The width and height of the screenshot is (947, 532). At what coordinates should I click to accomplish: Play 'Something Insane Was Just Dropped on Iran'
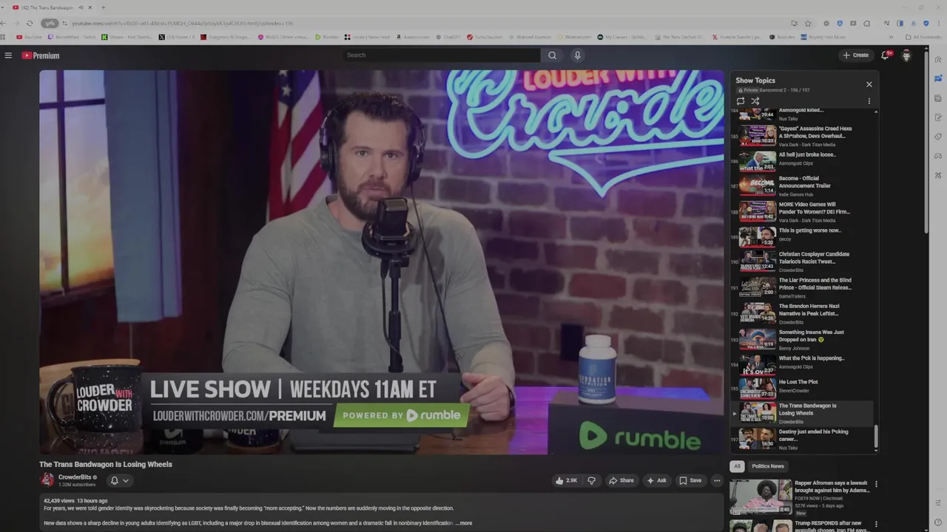tap(803, 340)
